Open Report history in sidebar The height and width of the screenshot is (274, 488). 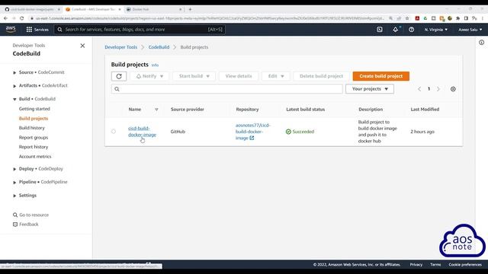click(34, 147)
